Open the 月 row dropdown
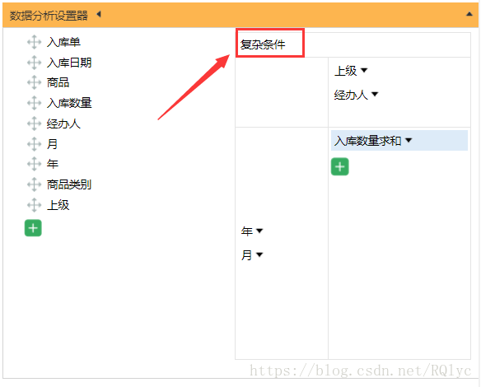 [x=259, y=254]
